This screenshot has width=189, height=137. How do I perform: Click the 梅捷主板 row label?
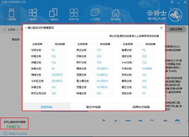point(36,75)
